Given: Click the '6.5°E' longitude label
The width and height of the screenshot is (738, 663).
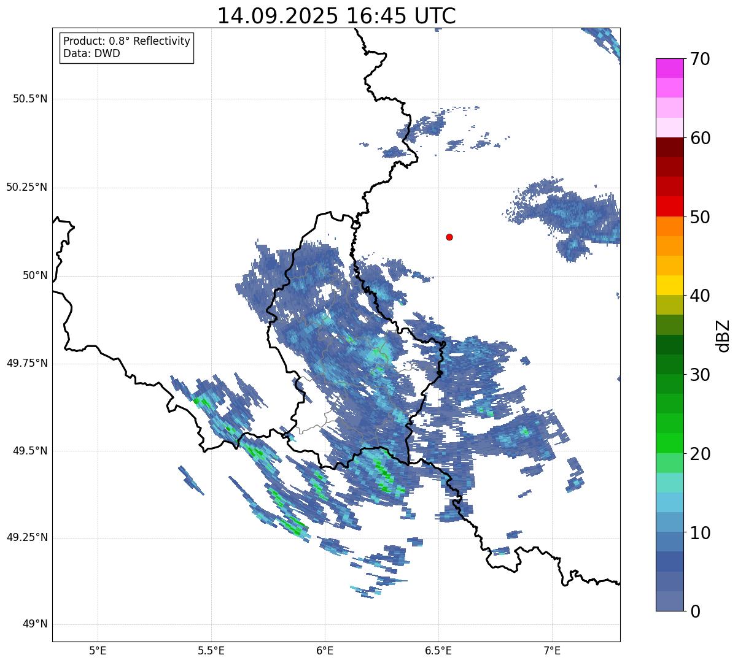Looking at the screenshot, I should coord(438,650).
